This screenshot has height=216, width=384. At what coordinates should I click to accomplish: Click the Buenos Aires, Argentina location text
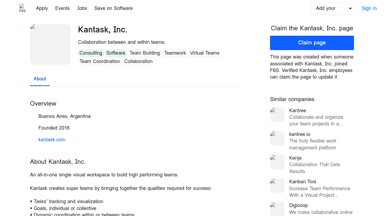click(x=64, y=116)
